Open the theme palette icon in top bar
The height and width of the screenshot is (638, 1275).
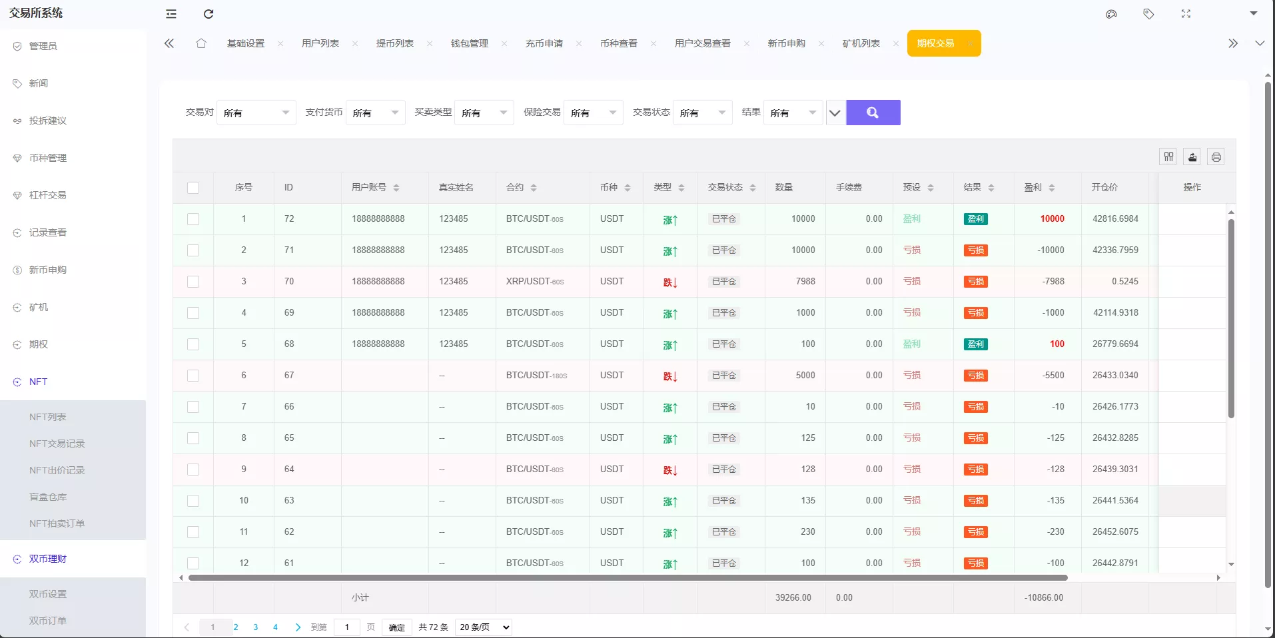point(1111,14)
